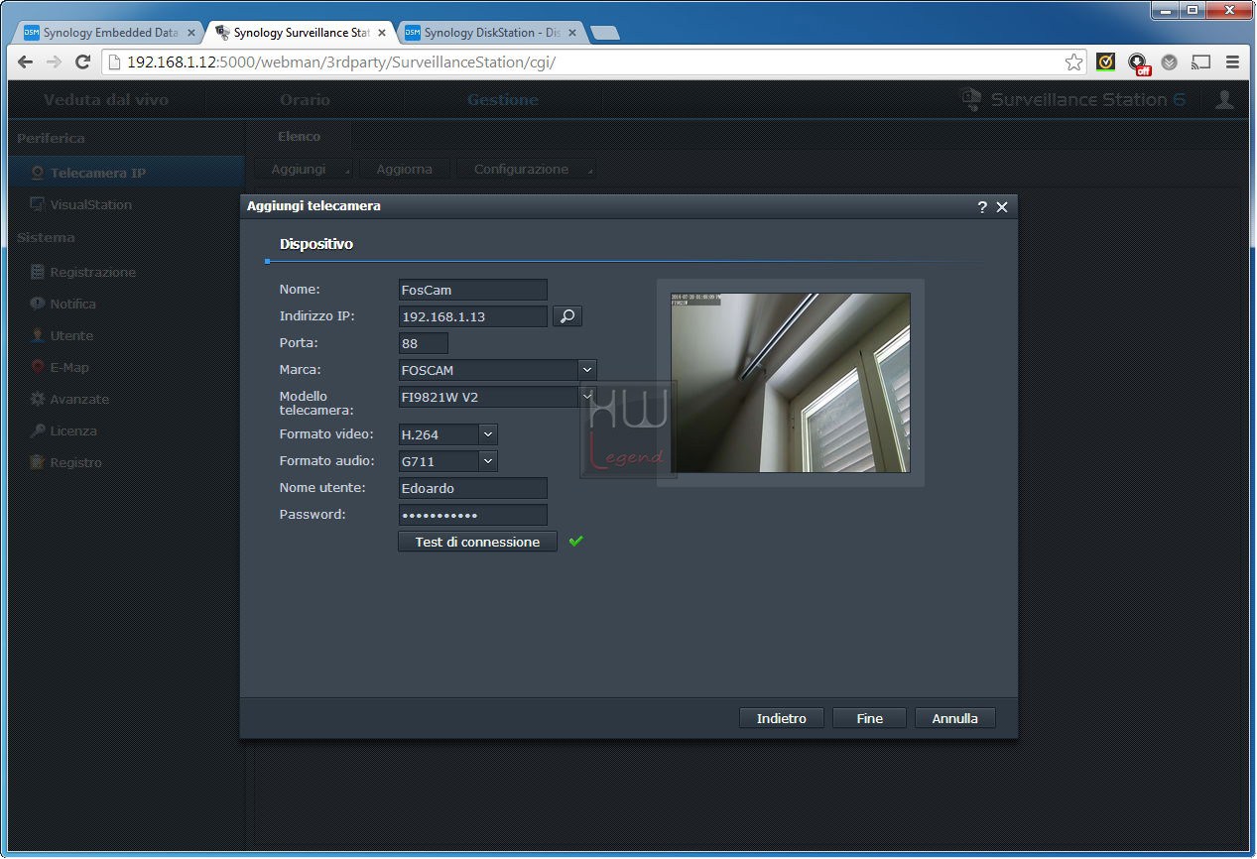
Task: Switch to Orario tab
Action: (x=305, y=99)
